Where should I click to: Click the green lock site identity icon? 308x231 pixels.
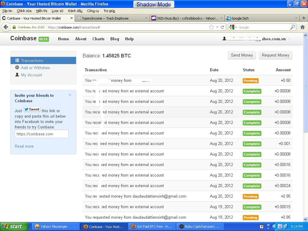pos(14,27)
